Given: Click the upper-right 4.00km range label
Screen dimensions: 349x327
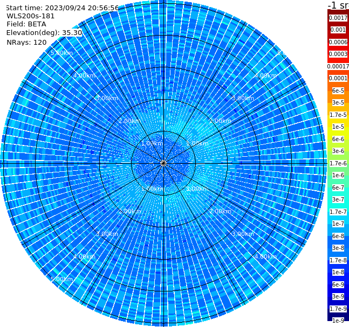Looking at the screenshot, I should [265, 75].
